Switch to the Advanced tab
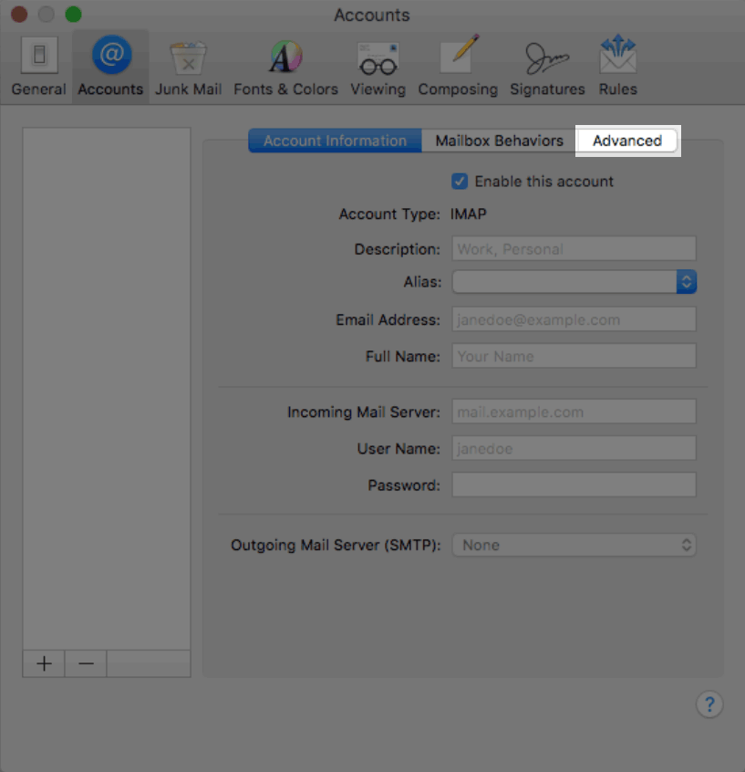Image resolution: width=745 pixels, height=772 pixels. click(x=627, y=141)
